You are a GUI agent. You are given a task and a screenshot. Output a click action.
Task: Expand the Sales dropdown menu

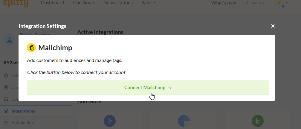[149, 3]
